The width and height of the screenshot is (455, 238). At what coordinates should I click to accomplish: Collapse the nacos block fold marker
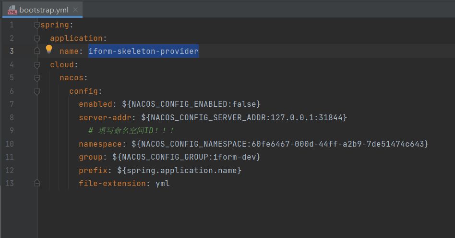point(37,78)
